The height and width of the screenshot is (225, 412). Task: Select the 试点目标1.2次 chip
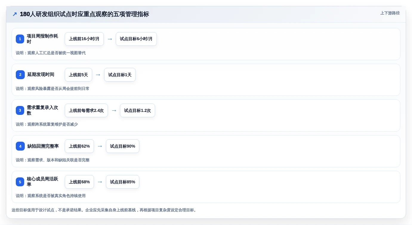[x=138, y=110]
